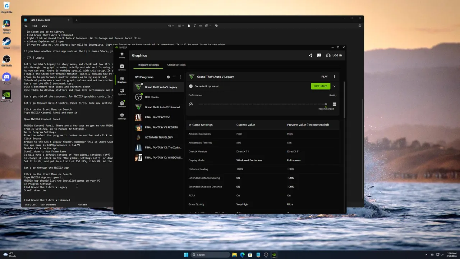Select FINAL FANTASY XVI in programs list
460x259 pixels.
[159, 117]
